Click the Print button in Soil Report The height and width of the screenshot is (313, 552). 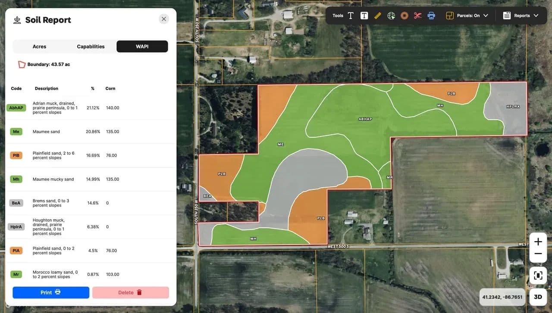click(x=51, y=292)
